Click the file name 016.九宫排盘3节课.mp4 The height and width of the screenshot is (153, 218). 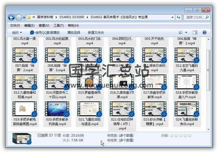122,95
